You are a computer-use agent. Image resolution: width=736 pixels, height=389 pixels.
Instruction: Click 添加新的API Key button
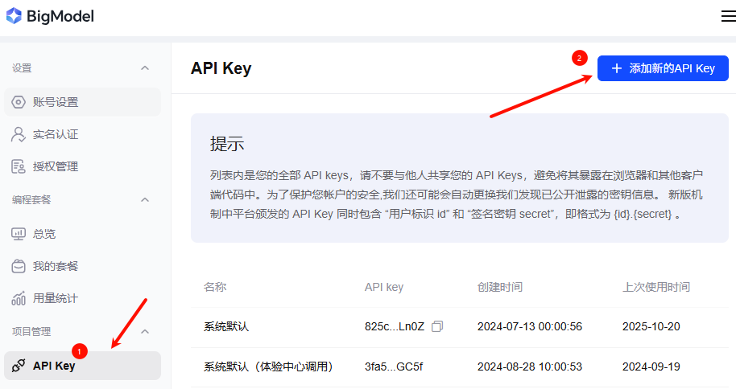[x=663, y=68]
